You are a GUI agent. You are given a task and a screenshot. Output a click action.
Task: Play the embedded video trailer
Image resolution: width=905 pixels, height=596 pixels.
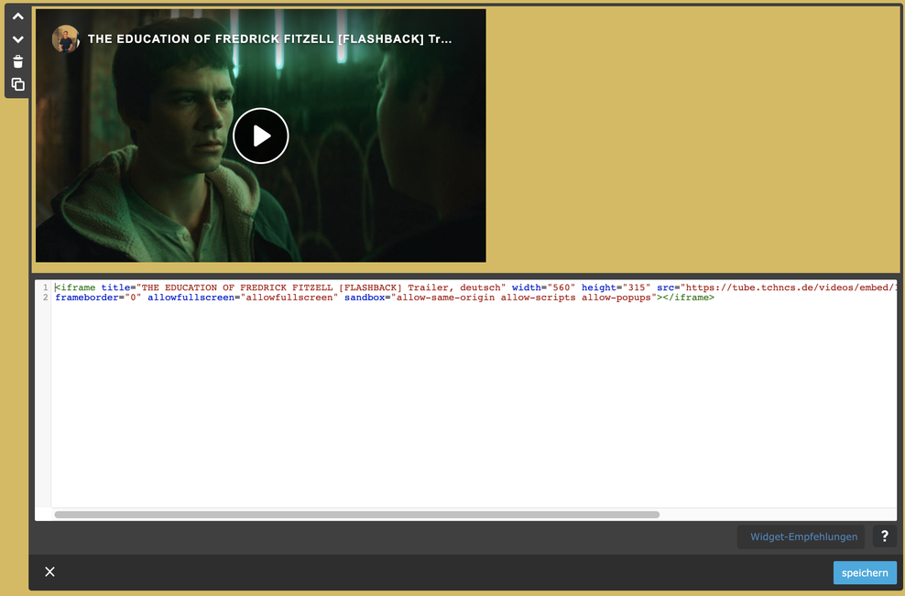261,136
